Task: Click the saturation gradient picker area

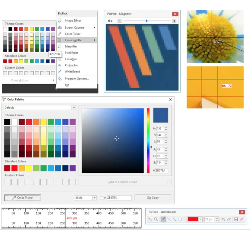Action: pos(114,142)
